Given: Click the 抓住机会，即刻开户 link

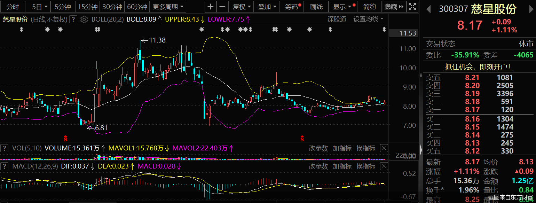Looking at the screenshot, I should tap(479, 67).
